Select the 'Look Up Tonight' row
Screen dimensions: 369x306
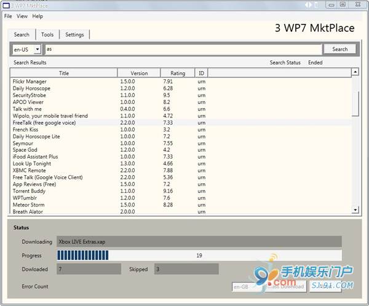tap(181, 163)
